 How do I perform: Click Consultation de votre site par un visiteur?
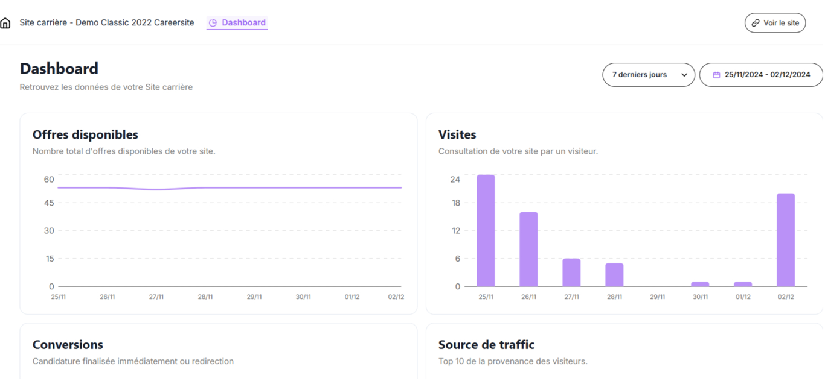[x=518, y=151]
